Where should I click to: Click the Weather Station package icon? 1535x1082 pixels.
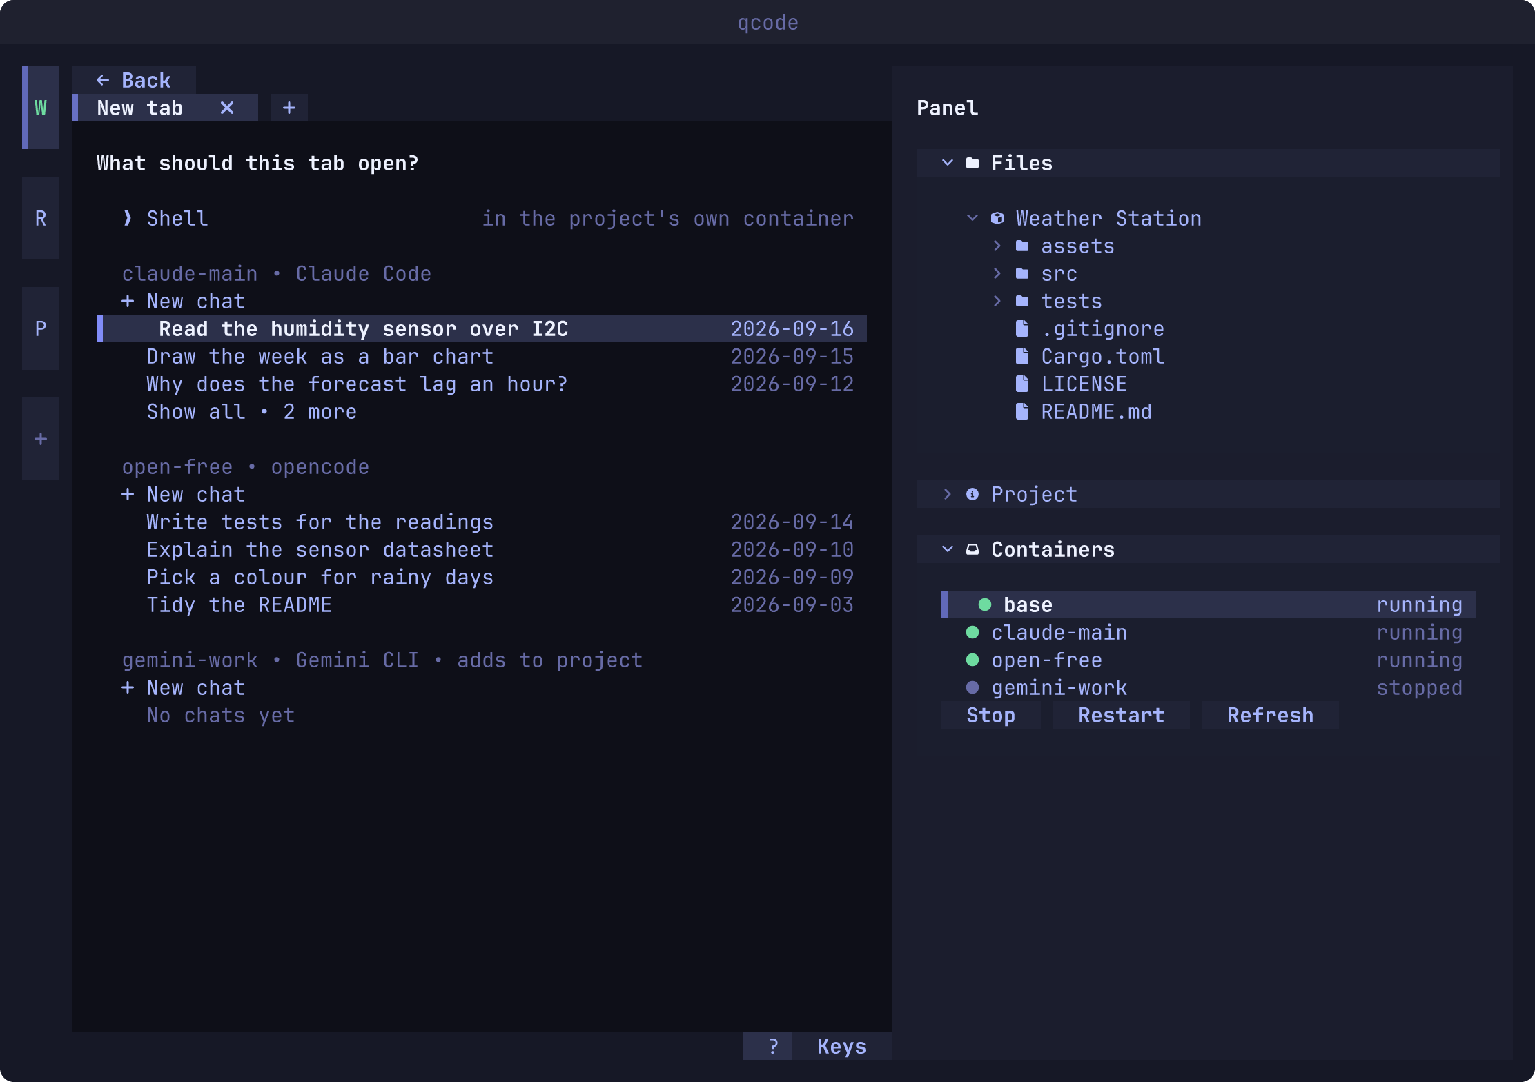997,218
